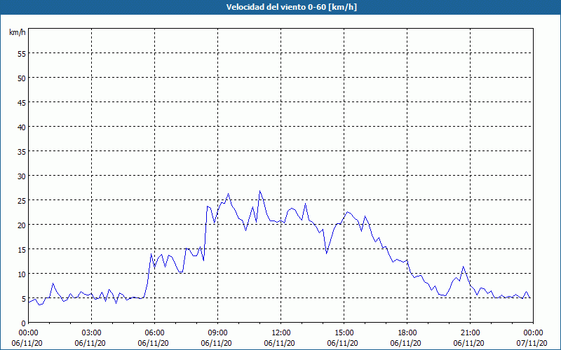Click the 12:00 time label on x-axis
Image resolution: width=561 pixels, height=350 pixels.
pos(281,333)
